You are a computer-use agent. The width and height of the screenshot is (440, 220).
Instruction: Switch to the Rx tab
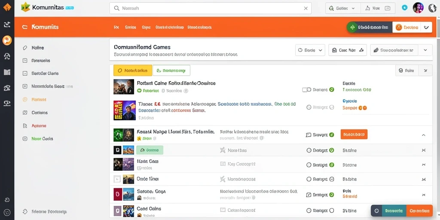coord(116,27)
